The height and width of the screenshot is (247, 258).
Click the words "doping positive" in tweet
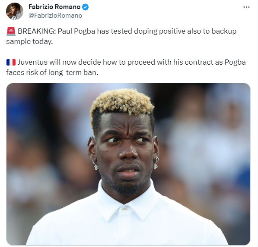pyautogui.click(x=160, y=31)
